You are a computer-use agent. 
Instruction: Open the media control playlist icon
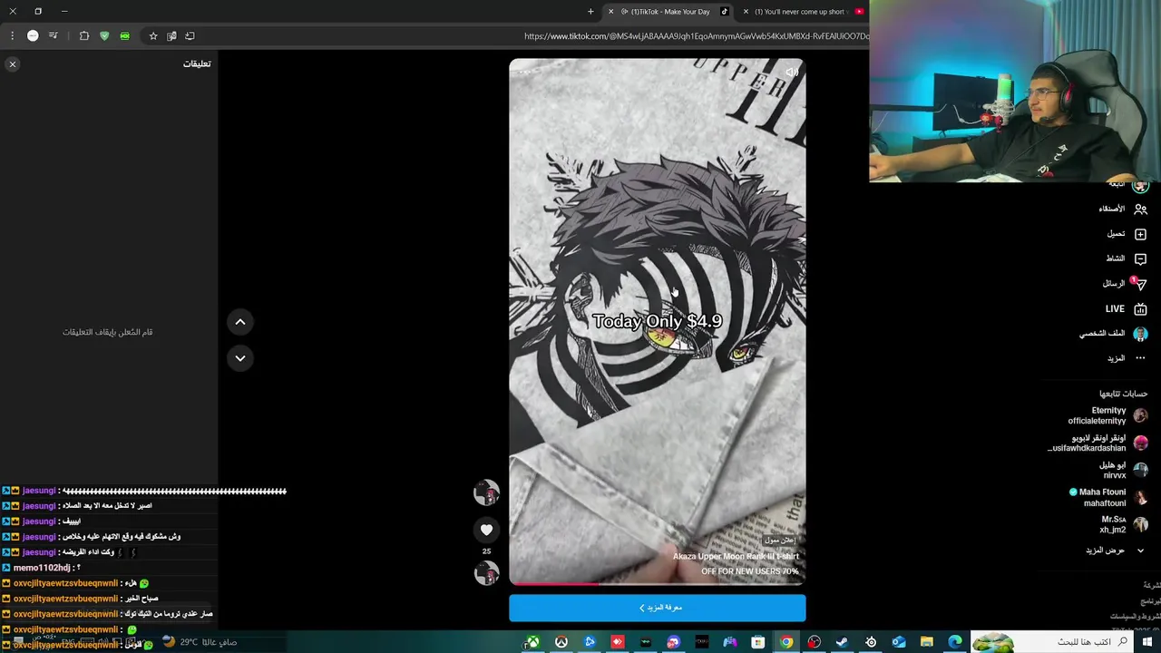click(x=54, y=36)
